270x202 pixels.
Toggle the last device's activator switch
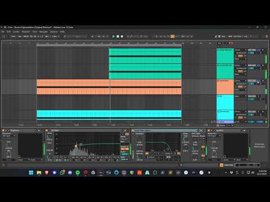209,130
